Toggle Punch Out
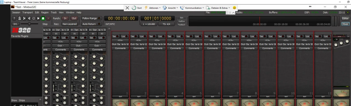This screenshot has height=106, width=351. pos(74,18)
